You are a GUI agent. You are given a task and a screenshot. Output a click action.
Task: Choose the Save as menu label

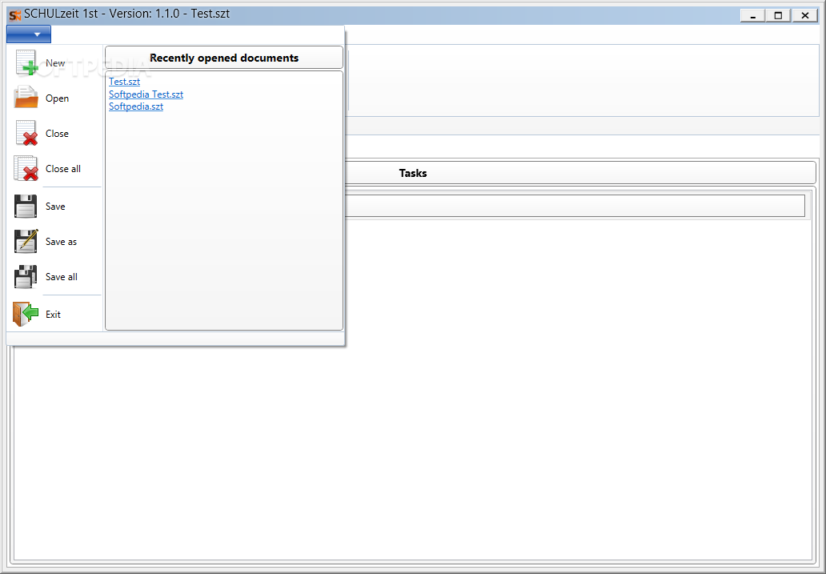click(61, 242)
